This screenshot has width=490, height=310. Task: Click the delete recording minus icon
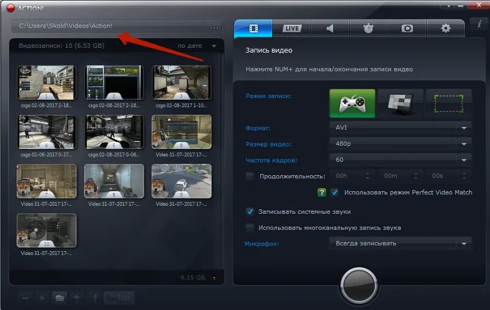coord(25,298)
